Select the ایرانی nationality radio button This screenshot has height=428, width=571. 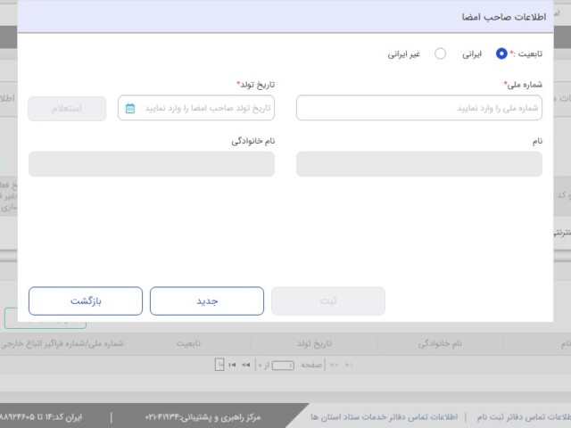pos(501,53)
